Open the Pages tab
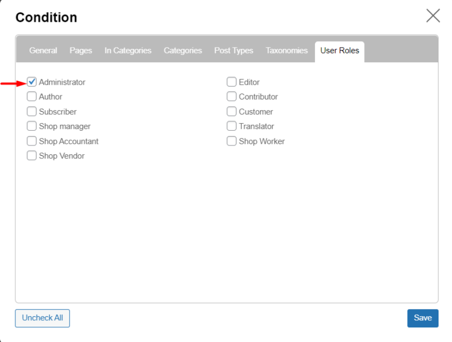The height and width of the screenshot is (342, 452). (81, 51)
